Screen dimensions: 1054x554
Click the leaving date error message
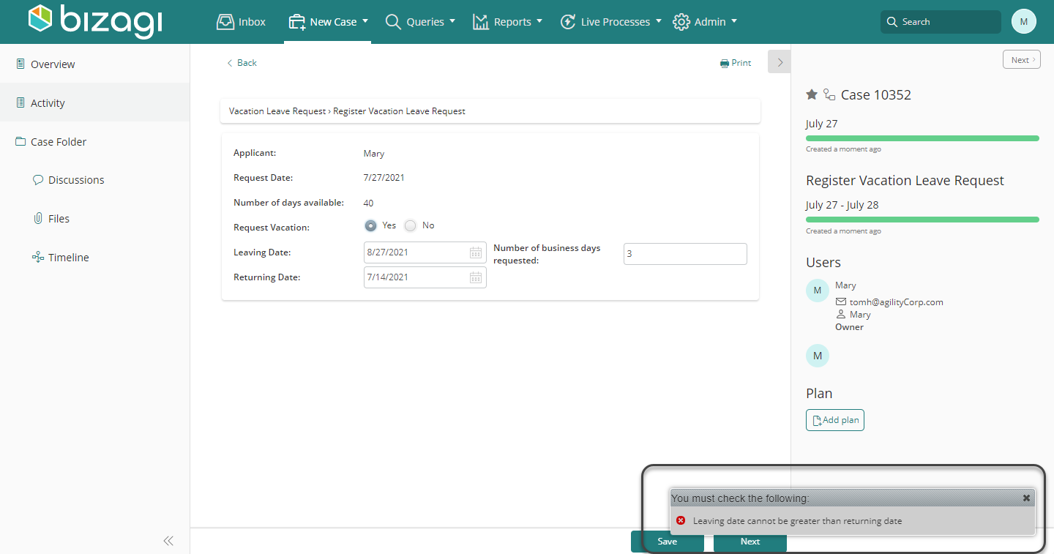(x=797, y=521)
